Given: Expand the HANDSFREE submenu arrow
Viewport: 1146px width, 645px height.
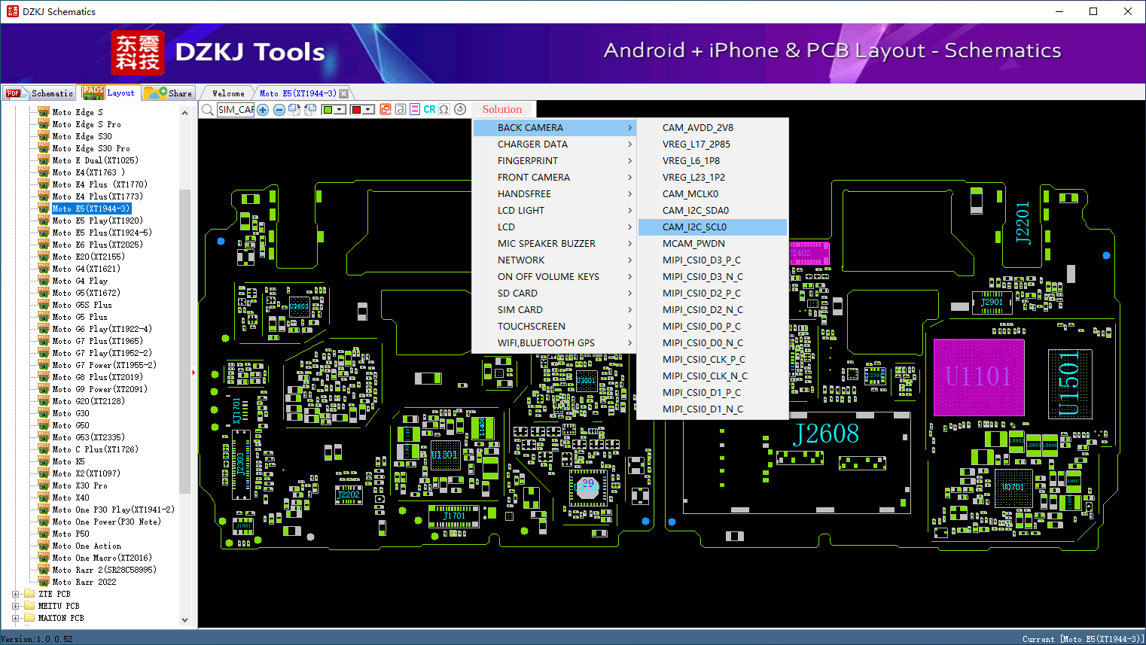Looking at the screenshot, I should [x=630, y=194].
